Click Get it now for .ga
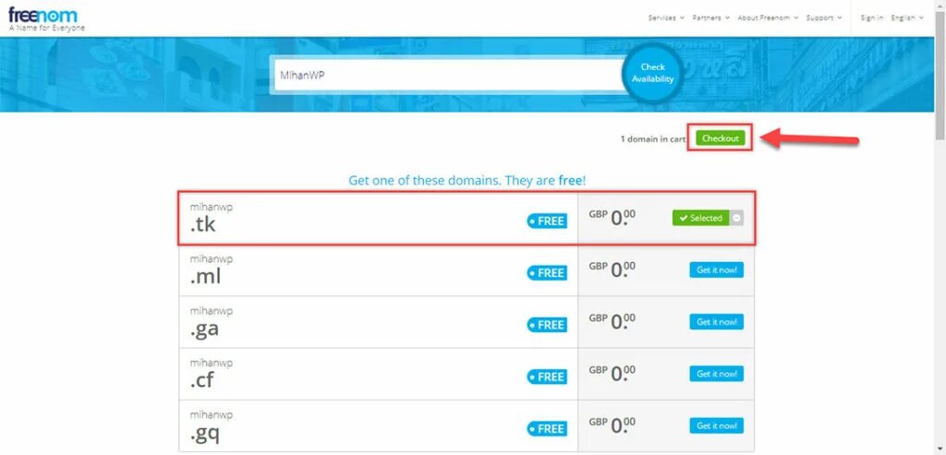 click(717, 322)
